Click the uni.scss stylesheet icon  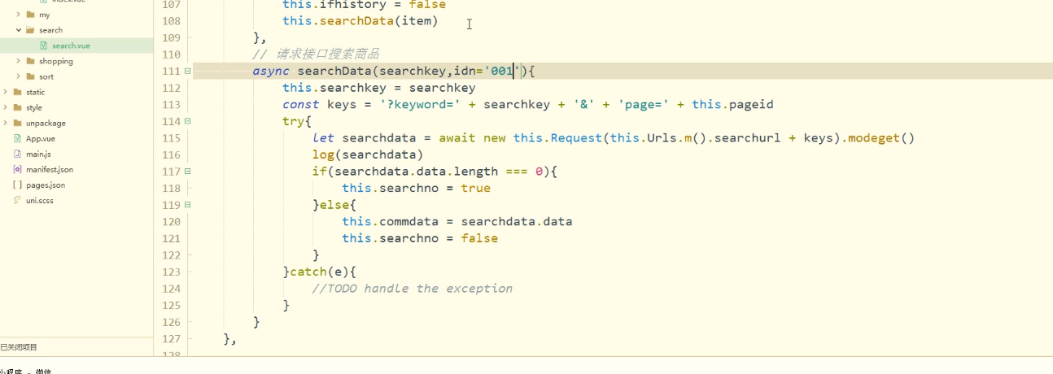[x=18, y=200]
